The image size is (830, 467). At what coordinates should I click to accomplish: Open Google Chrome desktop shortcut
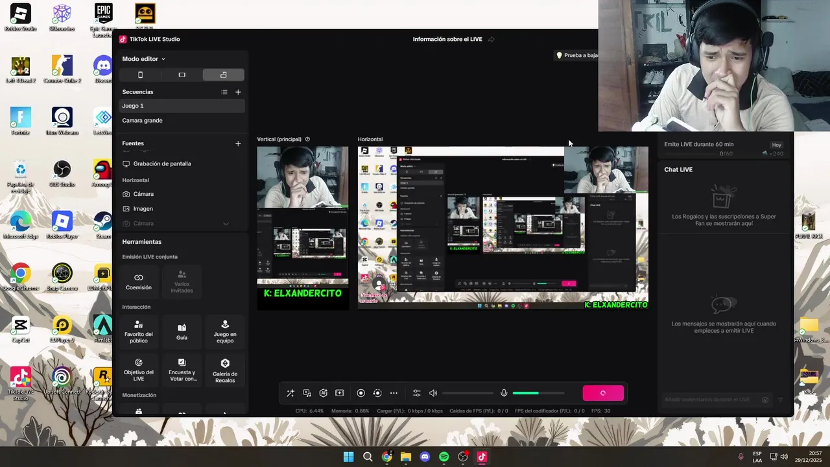pyautogui.click(x=21, y=277)
